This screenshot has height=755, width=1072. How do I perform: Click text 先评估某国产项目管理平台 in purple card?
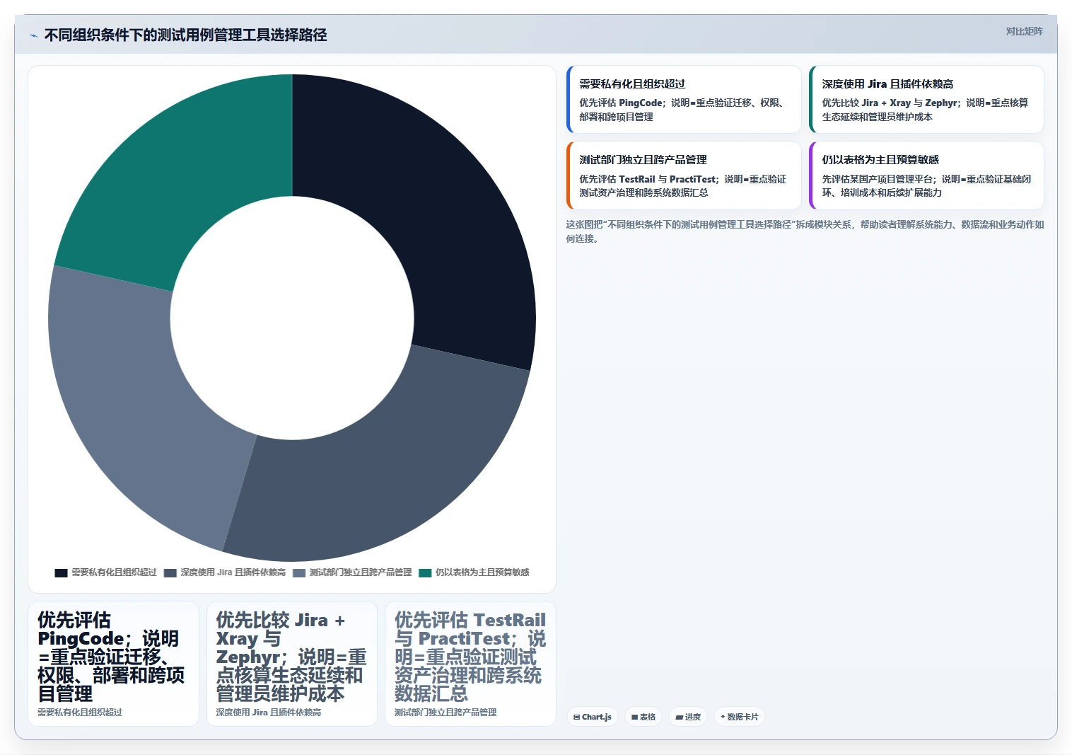click(878, 179)
